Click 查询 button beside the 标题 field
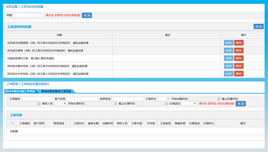The image size is (268, 152). [x=87, y=15]
